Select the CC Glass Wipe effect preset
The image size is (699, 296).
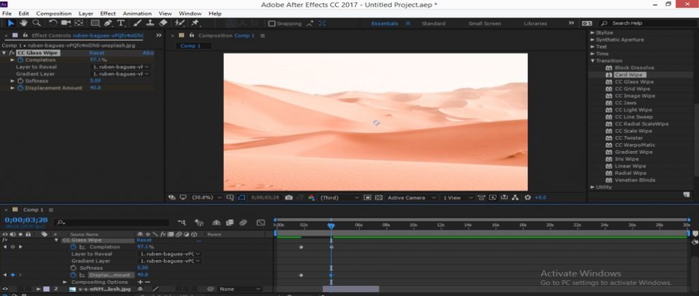point(634,82)
